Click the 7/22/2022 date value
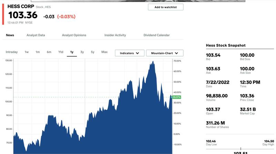 coord(218,82)
